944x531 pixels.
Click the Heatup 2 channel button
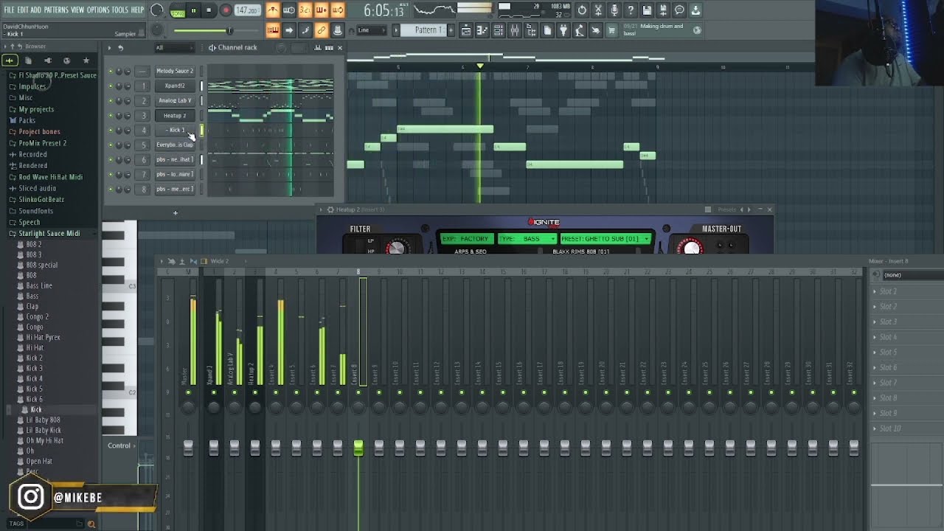click(175, 115)
